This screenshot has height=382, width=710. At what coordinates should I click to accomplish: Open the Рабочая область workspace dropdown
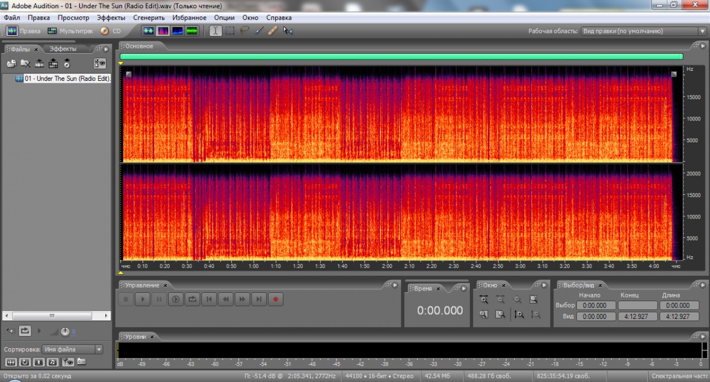coord(644,31)
